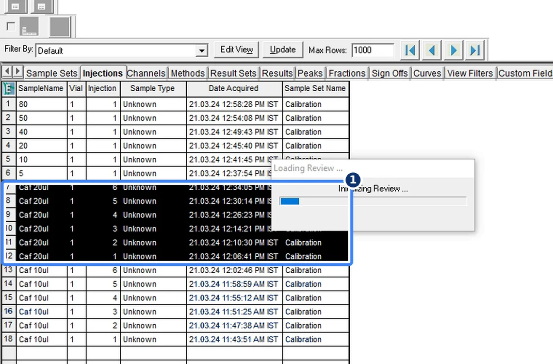Screen dimensions: 553x364
Task: Open the Sign Offs tab
Action: coord(390,73)
